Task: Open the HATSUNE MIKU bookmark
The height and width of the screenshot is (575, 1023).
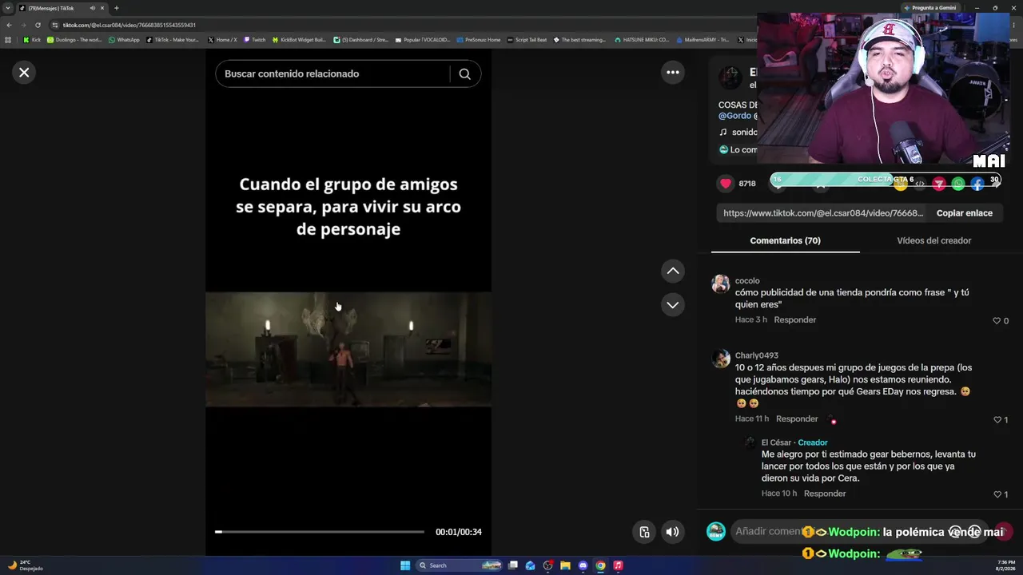Action: tap(641, 40)
